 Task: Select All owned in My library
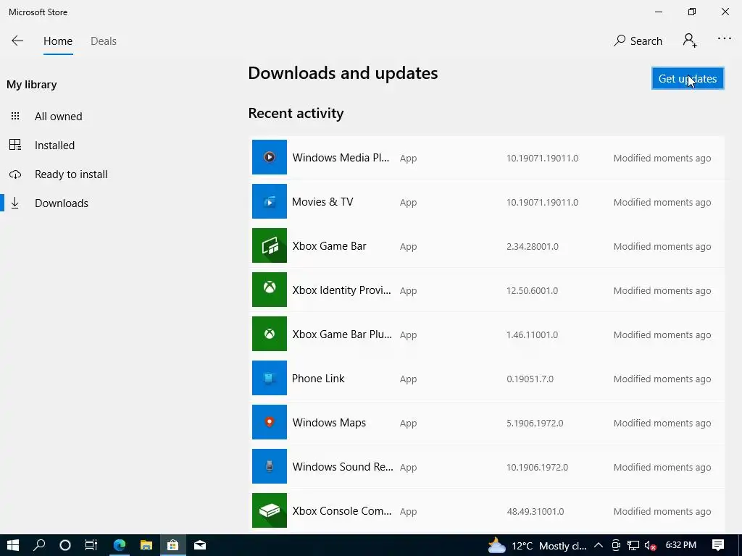point(58,117)
